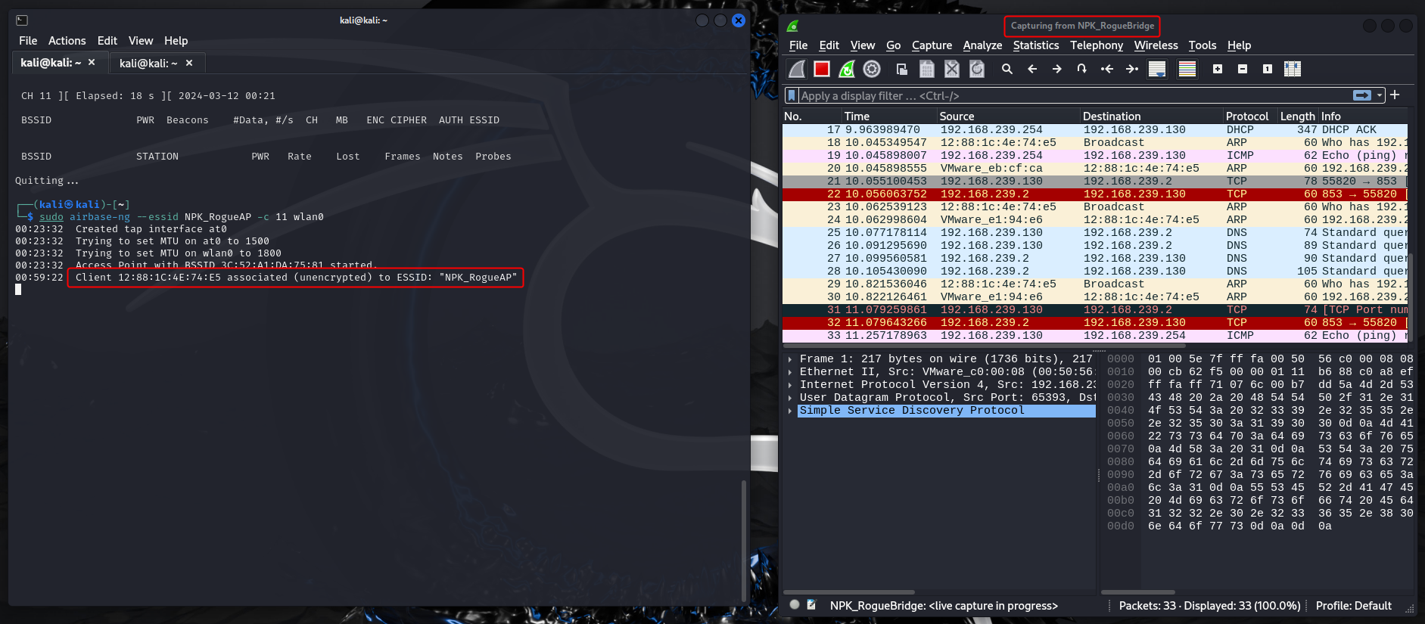Add a display filter button with plus

tap(1395, 95)
